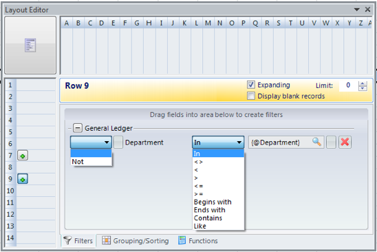
Task: Click the blank button right of lookup field
Action: (x=331, y=142)
